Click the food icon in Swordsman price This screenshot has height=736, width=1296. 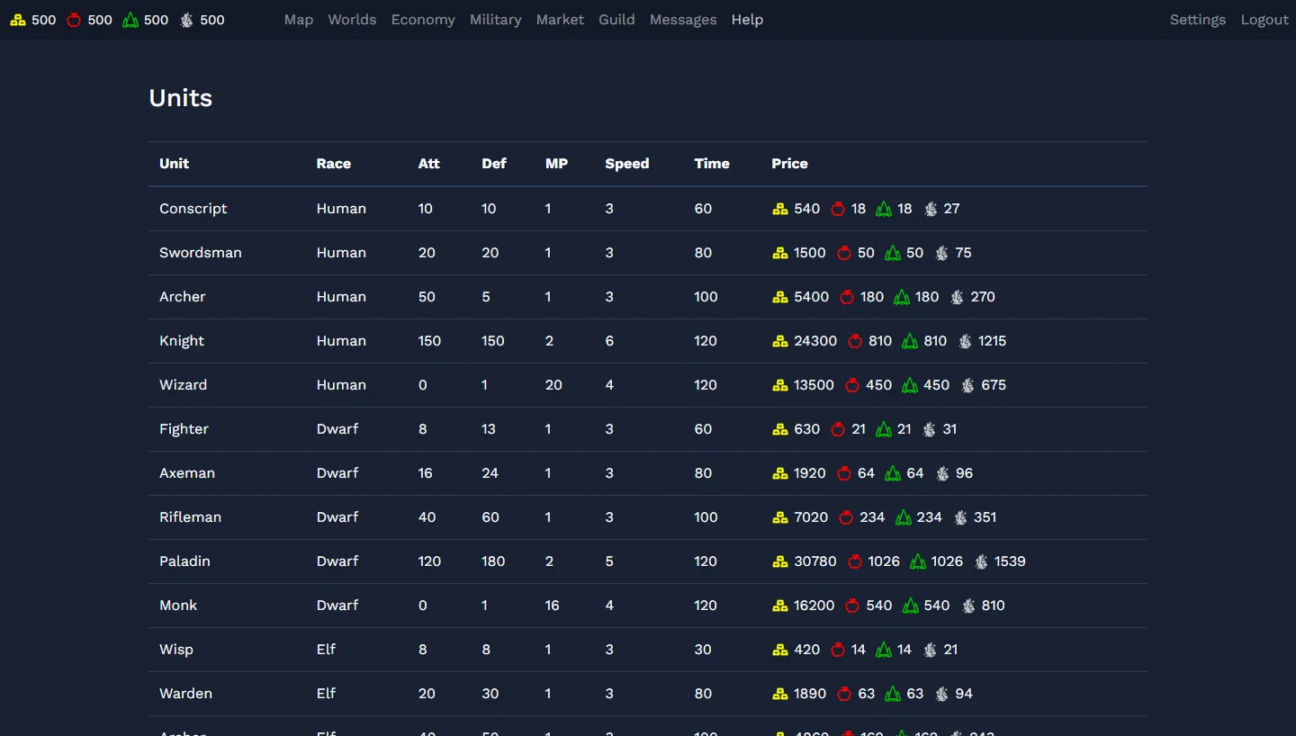point(844,253)
